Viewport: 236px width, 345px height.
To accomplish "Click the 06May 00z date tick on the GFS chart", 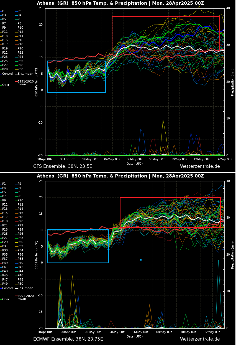I will [135, 159].
